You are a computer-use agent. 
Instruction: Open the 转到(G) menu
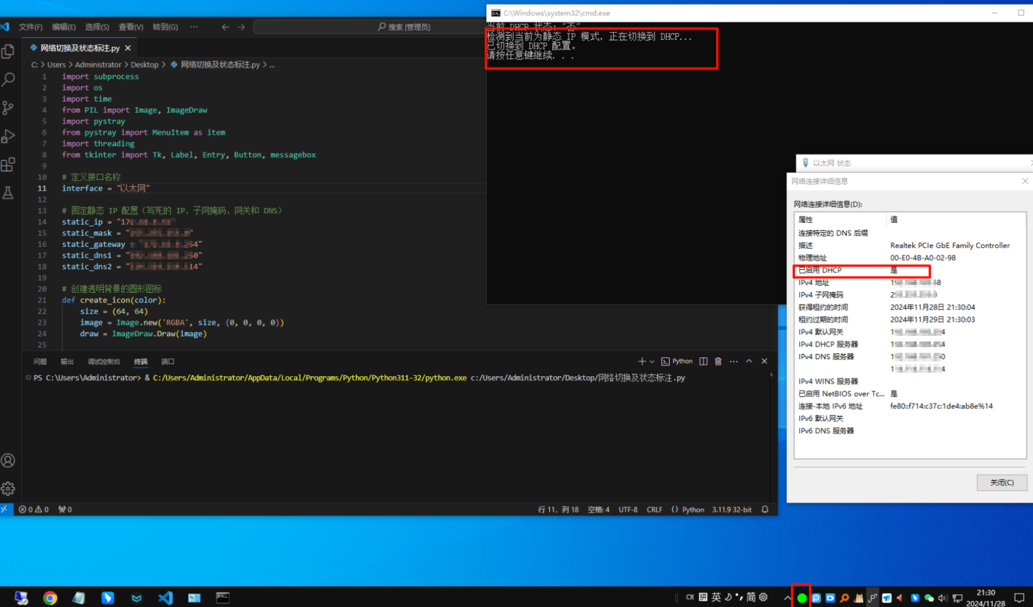(x=165, y=27)
